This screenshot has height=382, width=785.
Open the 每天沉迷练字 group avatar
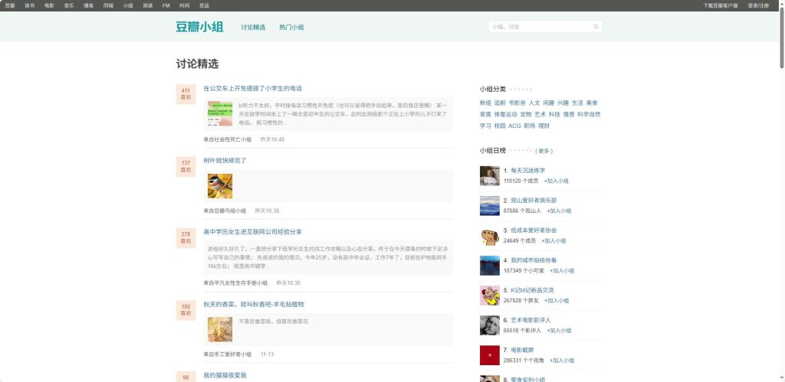[x=490, y=176]
